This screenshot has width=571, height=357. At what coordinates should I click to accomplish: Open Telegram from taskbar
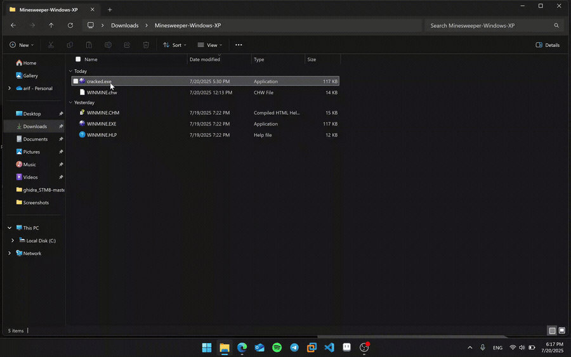(x=294, y=347)
